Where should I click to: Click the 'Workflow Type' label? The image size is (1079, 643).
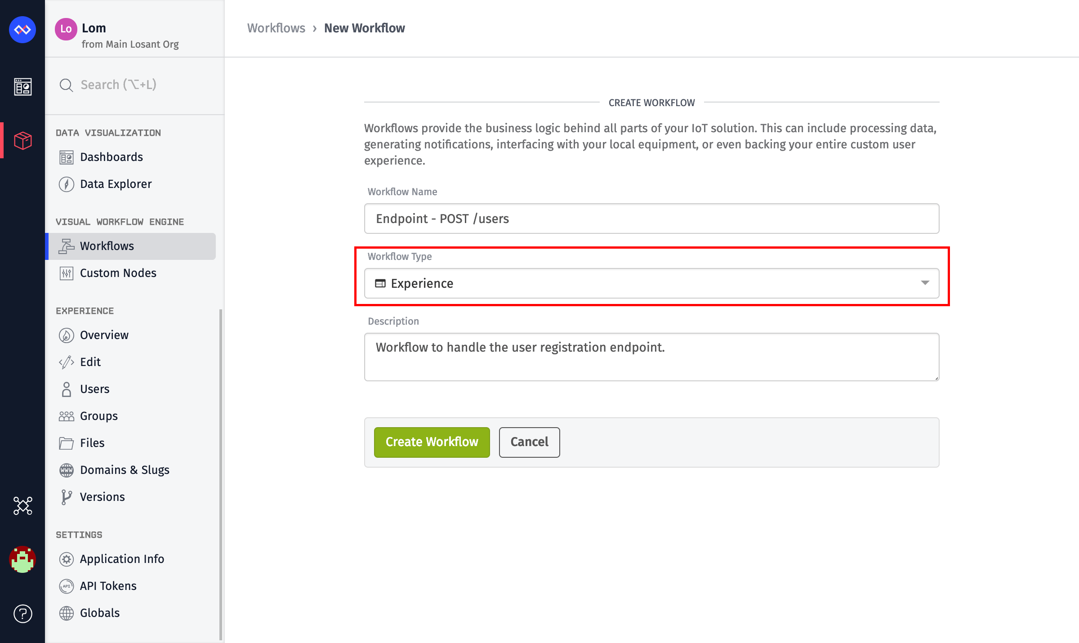pyautogui.click(x=400, y=257)
